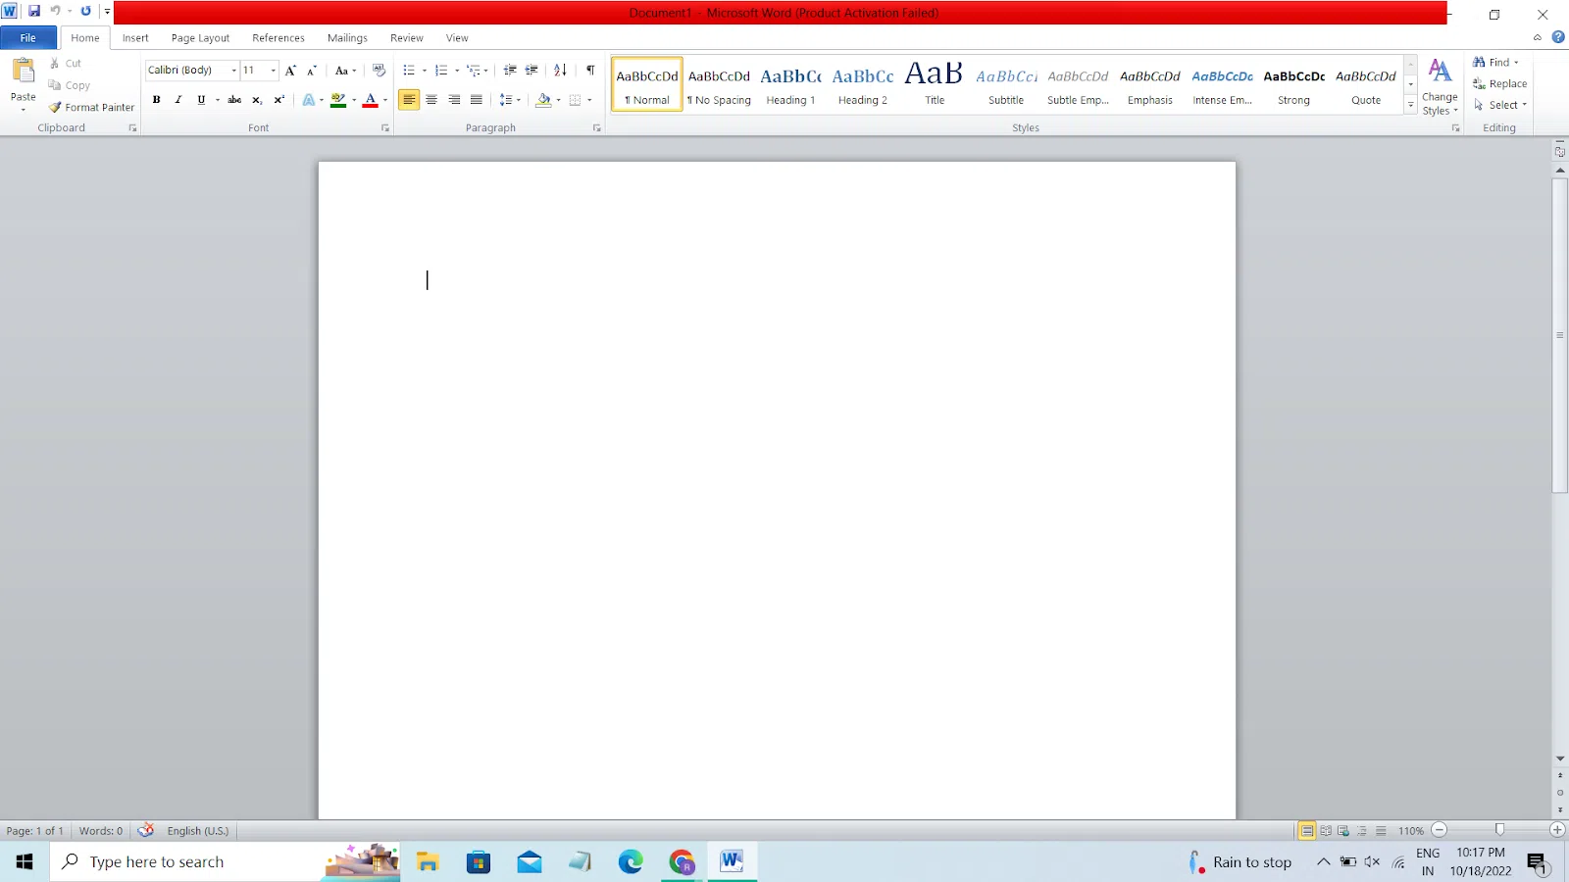Align text left
The image size is (1569, 882).
tap(409, 100)
